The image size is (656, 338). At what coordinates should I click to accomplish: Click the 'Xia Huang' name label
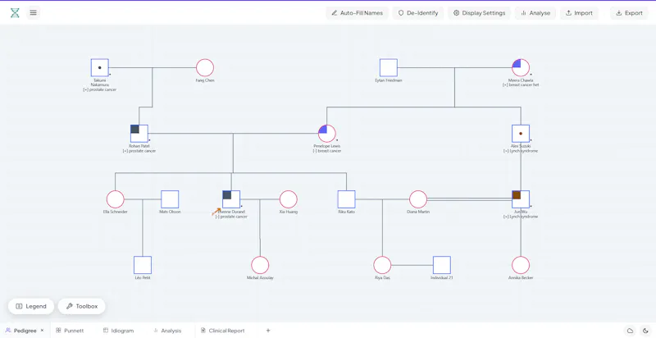[289, 212]
